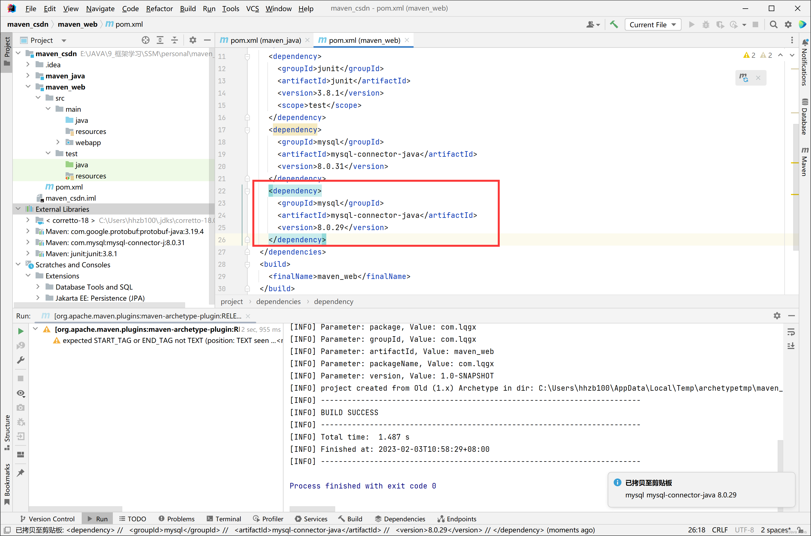Toggle the Project sidebar button
The height and width of the screenshot is (536, 811).
click(7, 52)
